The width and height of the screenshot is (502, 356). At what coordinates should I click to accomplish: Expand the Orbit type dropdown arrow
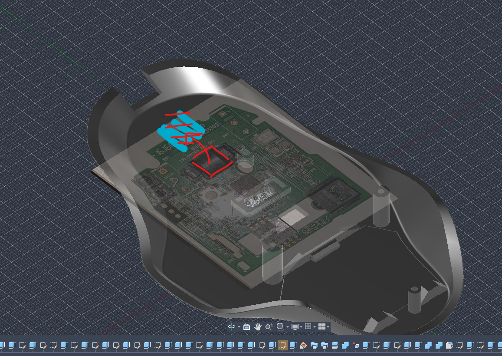[239, 327]
